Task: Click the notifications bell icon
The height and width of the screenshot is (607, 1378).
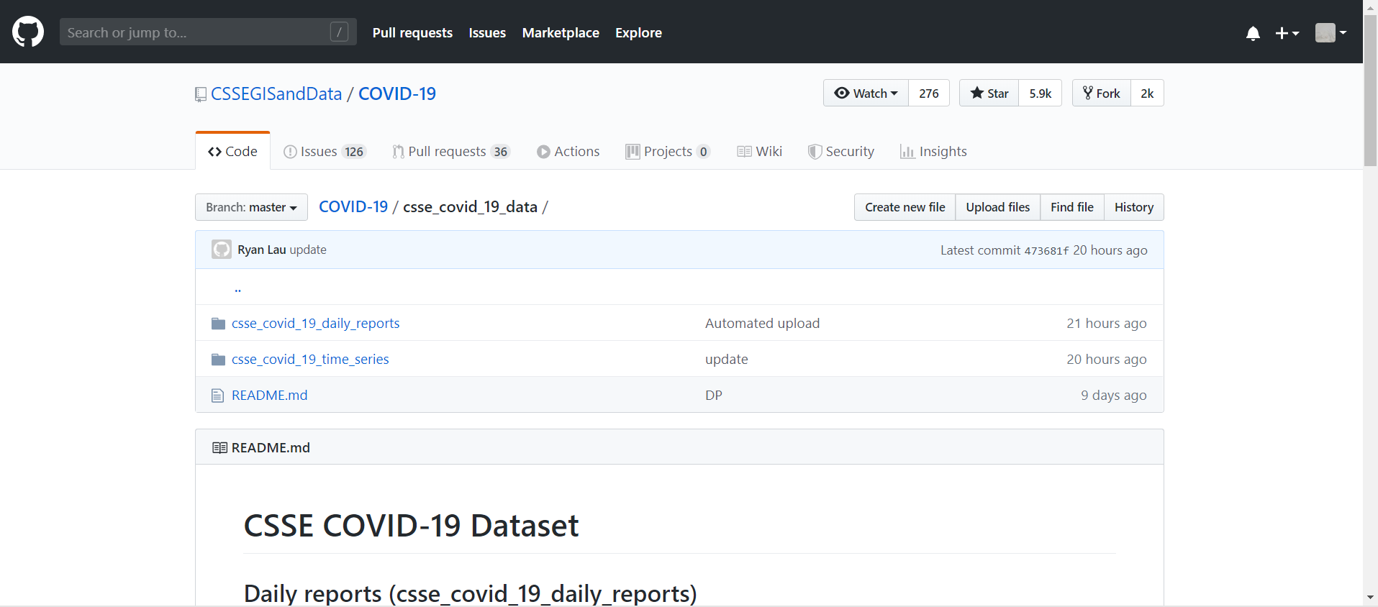Action: point(1253,33)
